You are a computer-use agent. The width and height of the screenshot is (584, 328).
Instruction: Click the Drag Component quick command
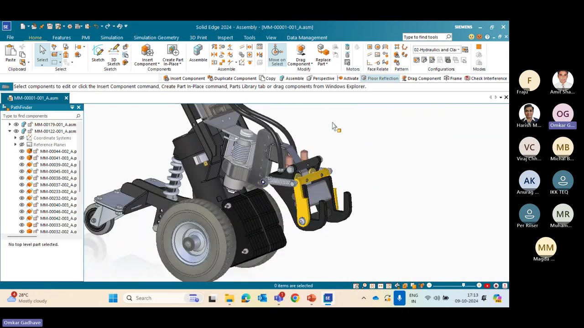pyautogui.click(x=421, y=78)
